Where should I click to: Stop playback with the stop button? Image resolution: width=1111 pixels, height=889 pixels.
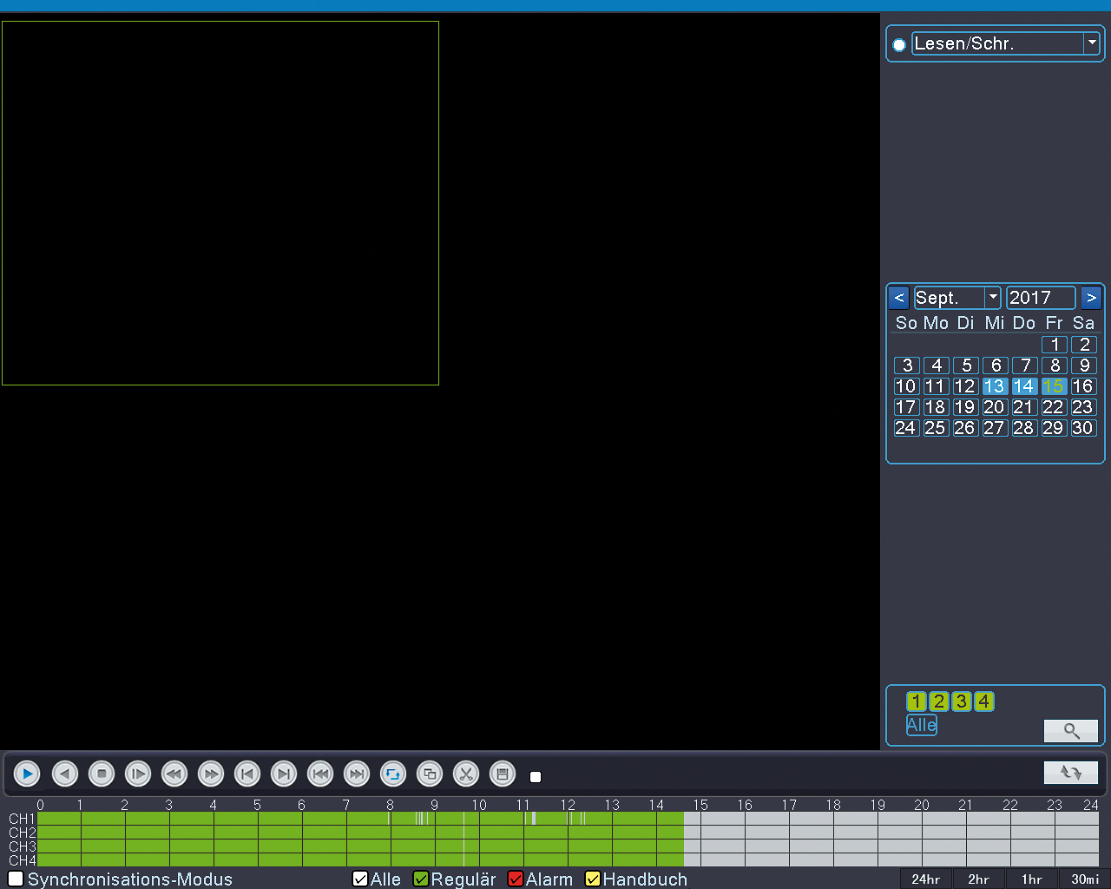[x=102, y=774]
